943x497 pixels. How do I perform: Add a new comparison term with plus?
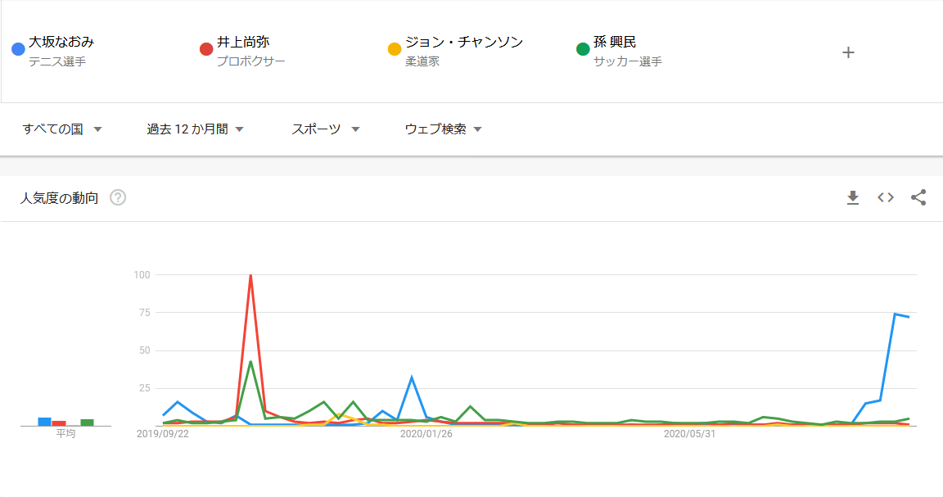point(848,52)
